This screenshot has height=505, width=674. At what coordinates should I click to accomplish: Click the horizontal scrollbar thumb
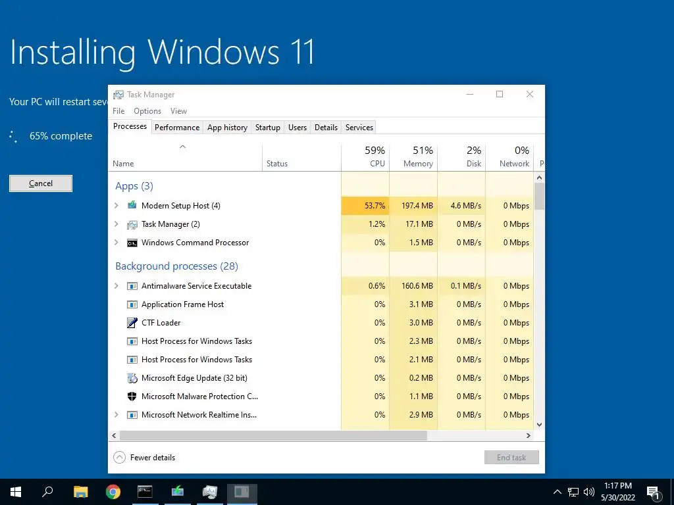coord(273,435)
